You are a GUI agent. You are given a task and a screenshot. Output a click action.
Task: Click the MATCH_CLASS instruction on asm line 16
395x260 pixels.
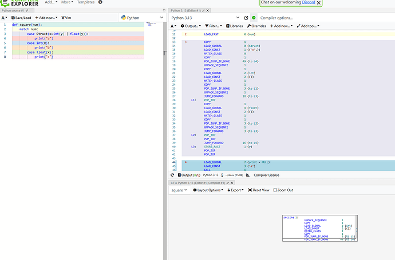click(213, 54)
